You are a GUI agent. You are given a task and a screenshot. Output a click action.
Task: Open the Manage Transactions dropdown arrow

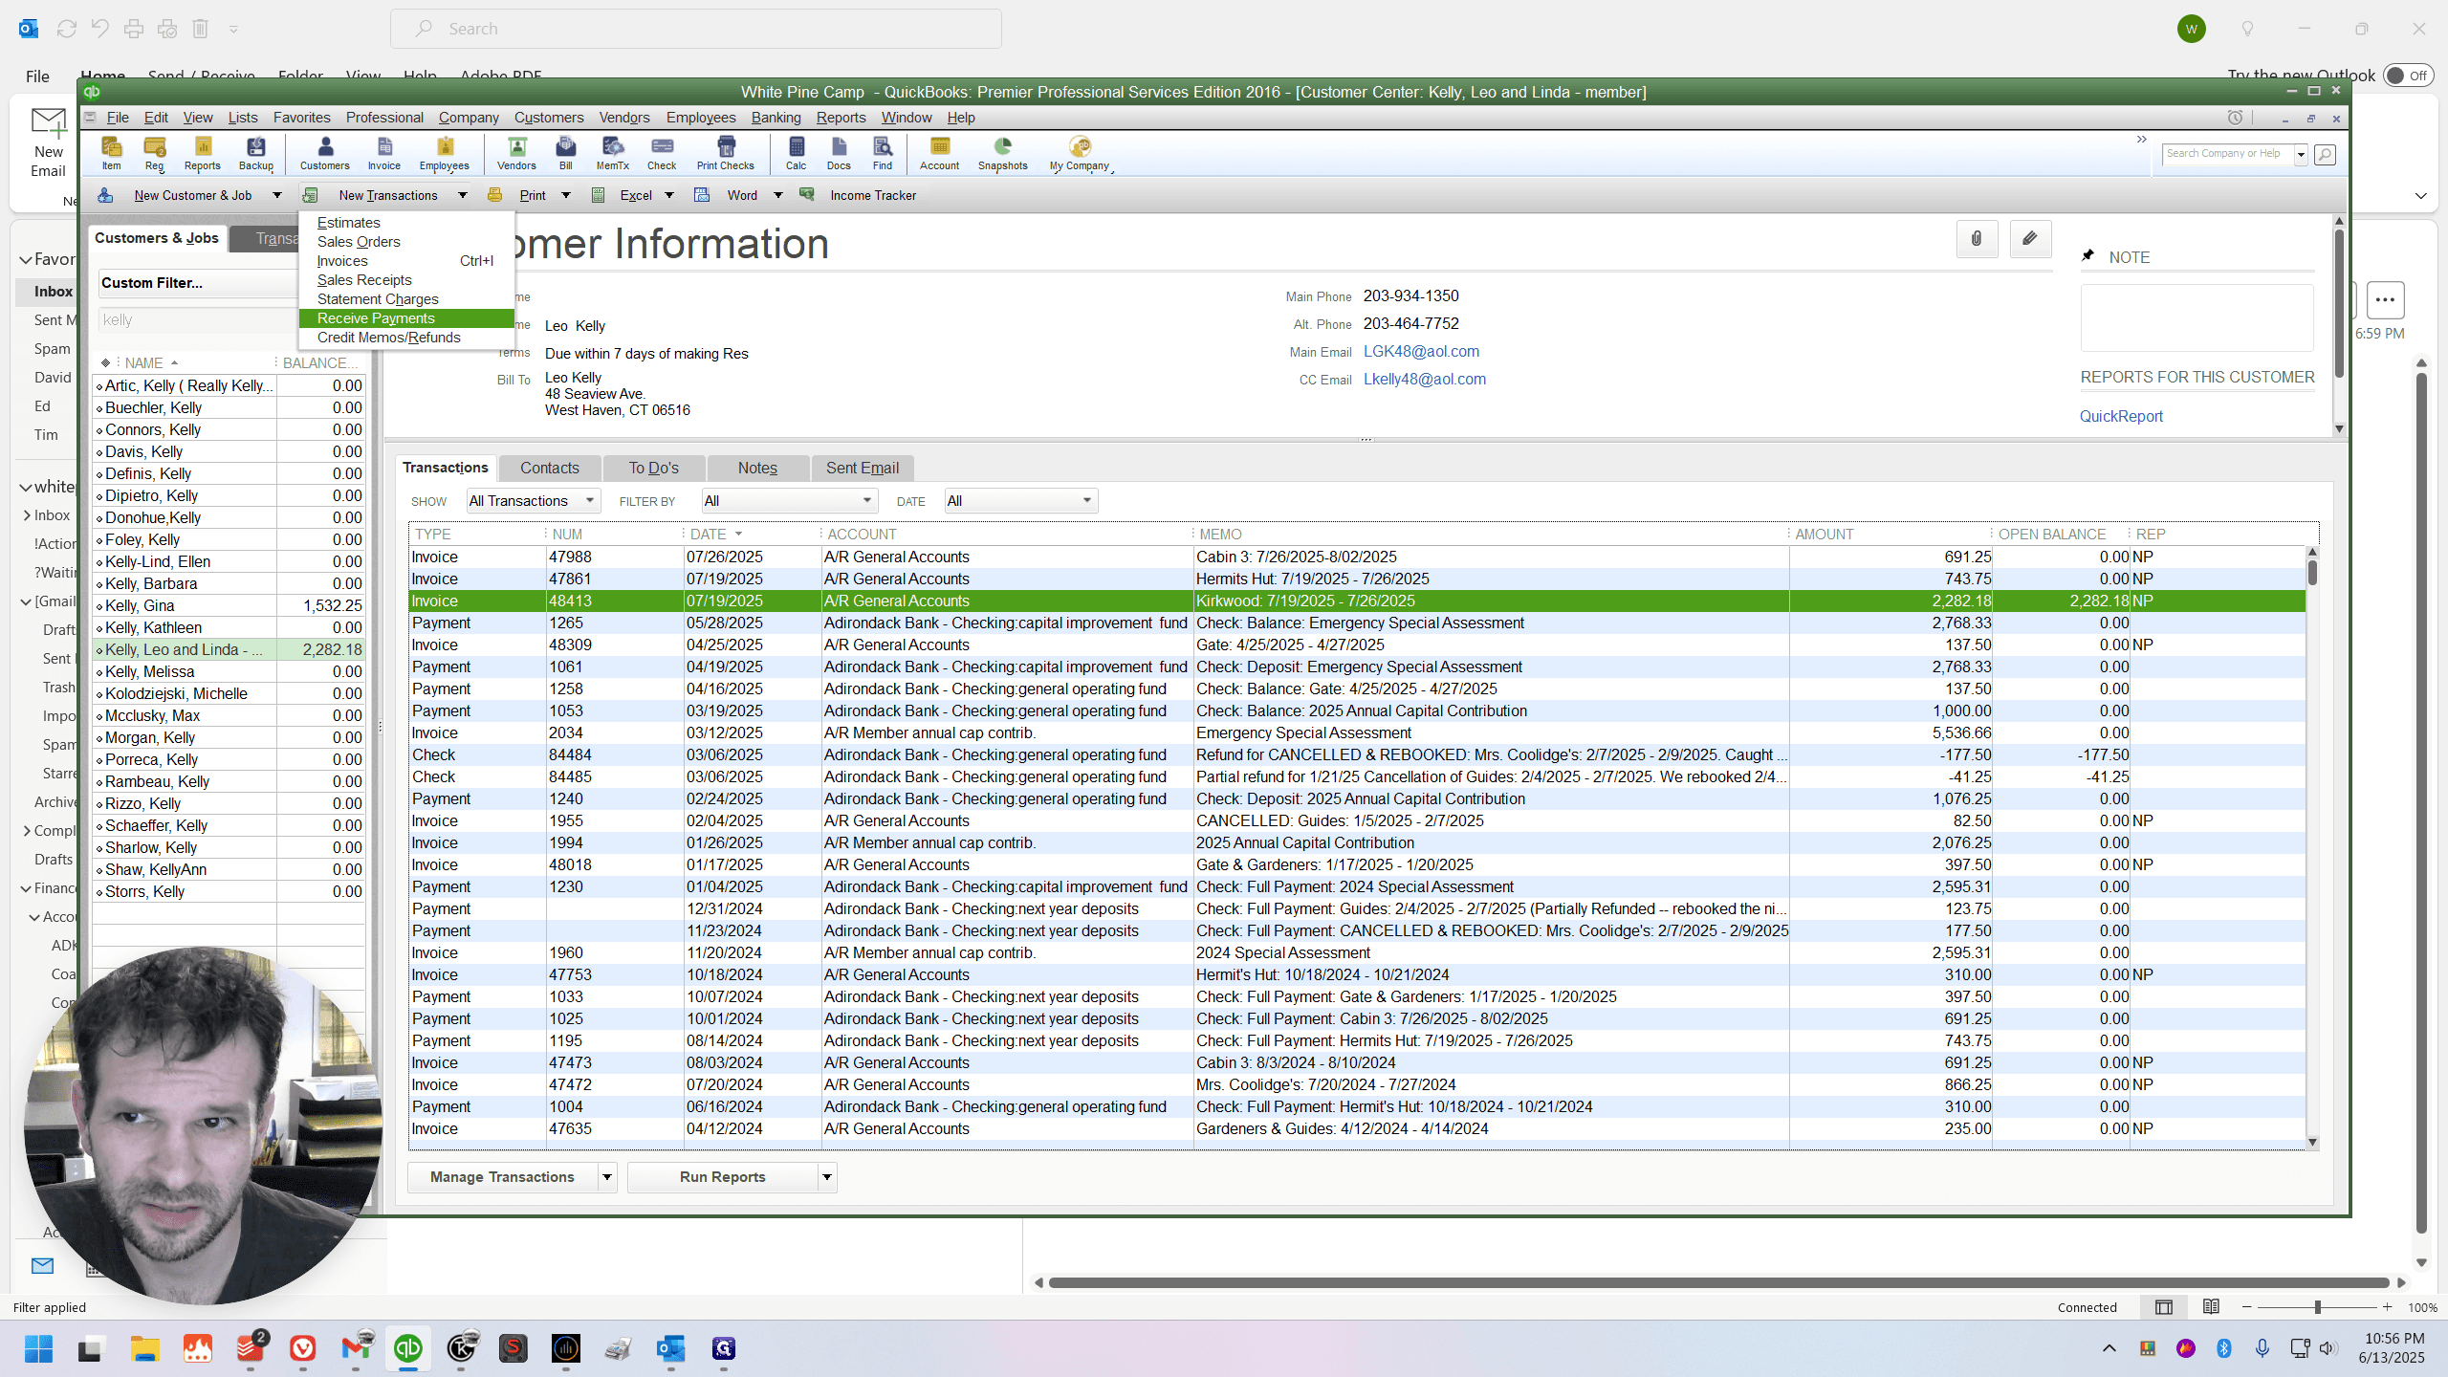607,1177
